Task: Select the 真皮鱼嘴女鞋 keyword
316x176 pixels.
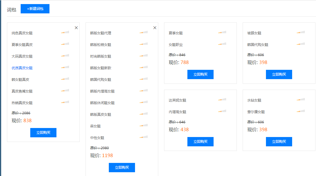Action: pos(22,91)
